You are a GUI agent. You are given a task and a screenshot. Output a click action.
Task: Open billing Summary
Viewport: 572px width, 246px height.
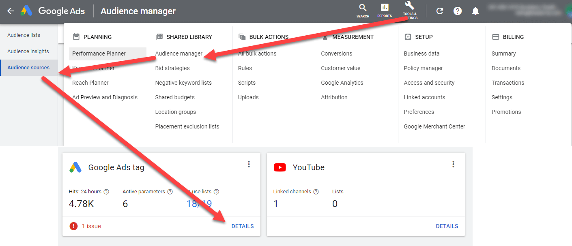coord(504,53)
